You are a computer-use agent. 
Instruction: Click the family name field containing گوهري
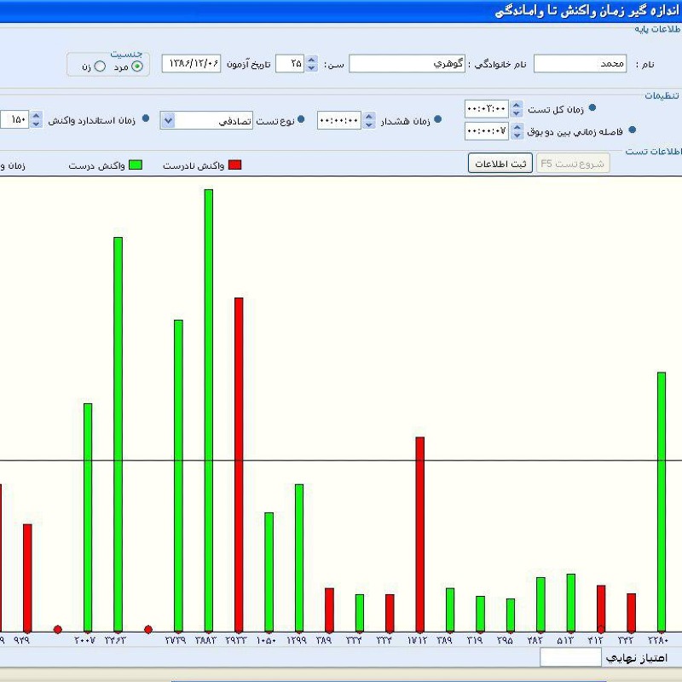(x=407, y=64)
